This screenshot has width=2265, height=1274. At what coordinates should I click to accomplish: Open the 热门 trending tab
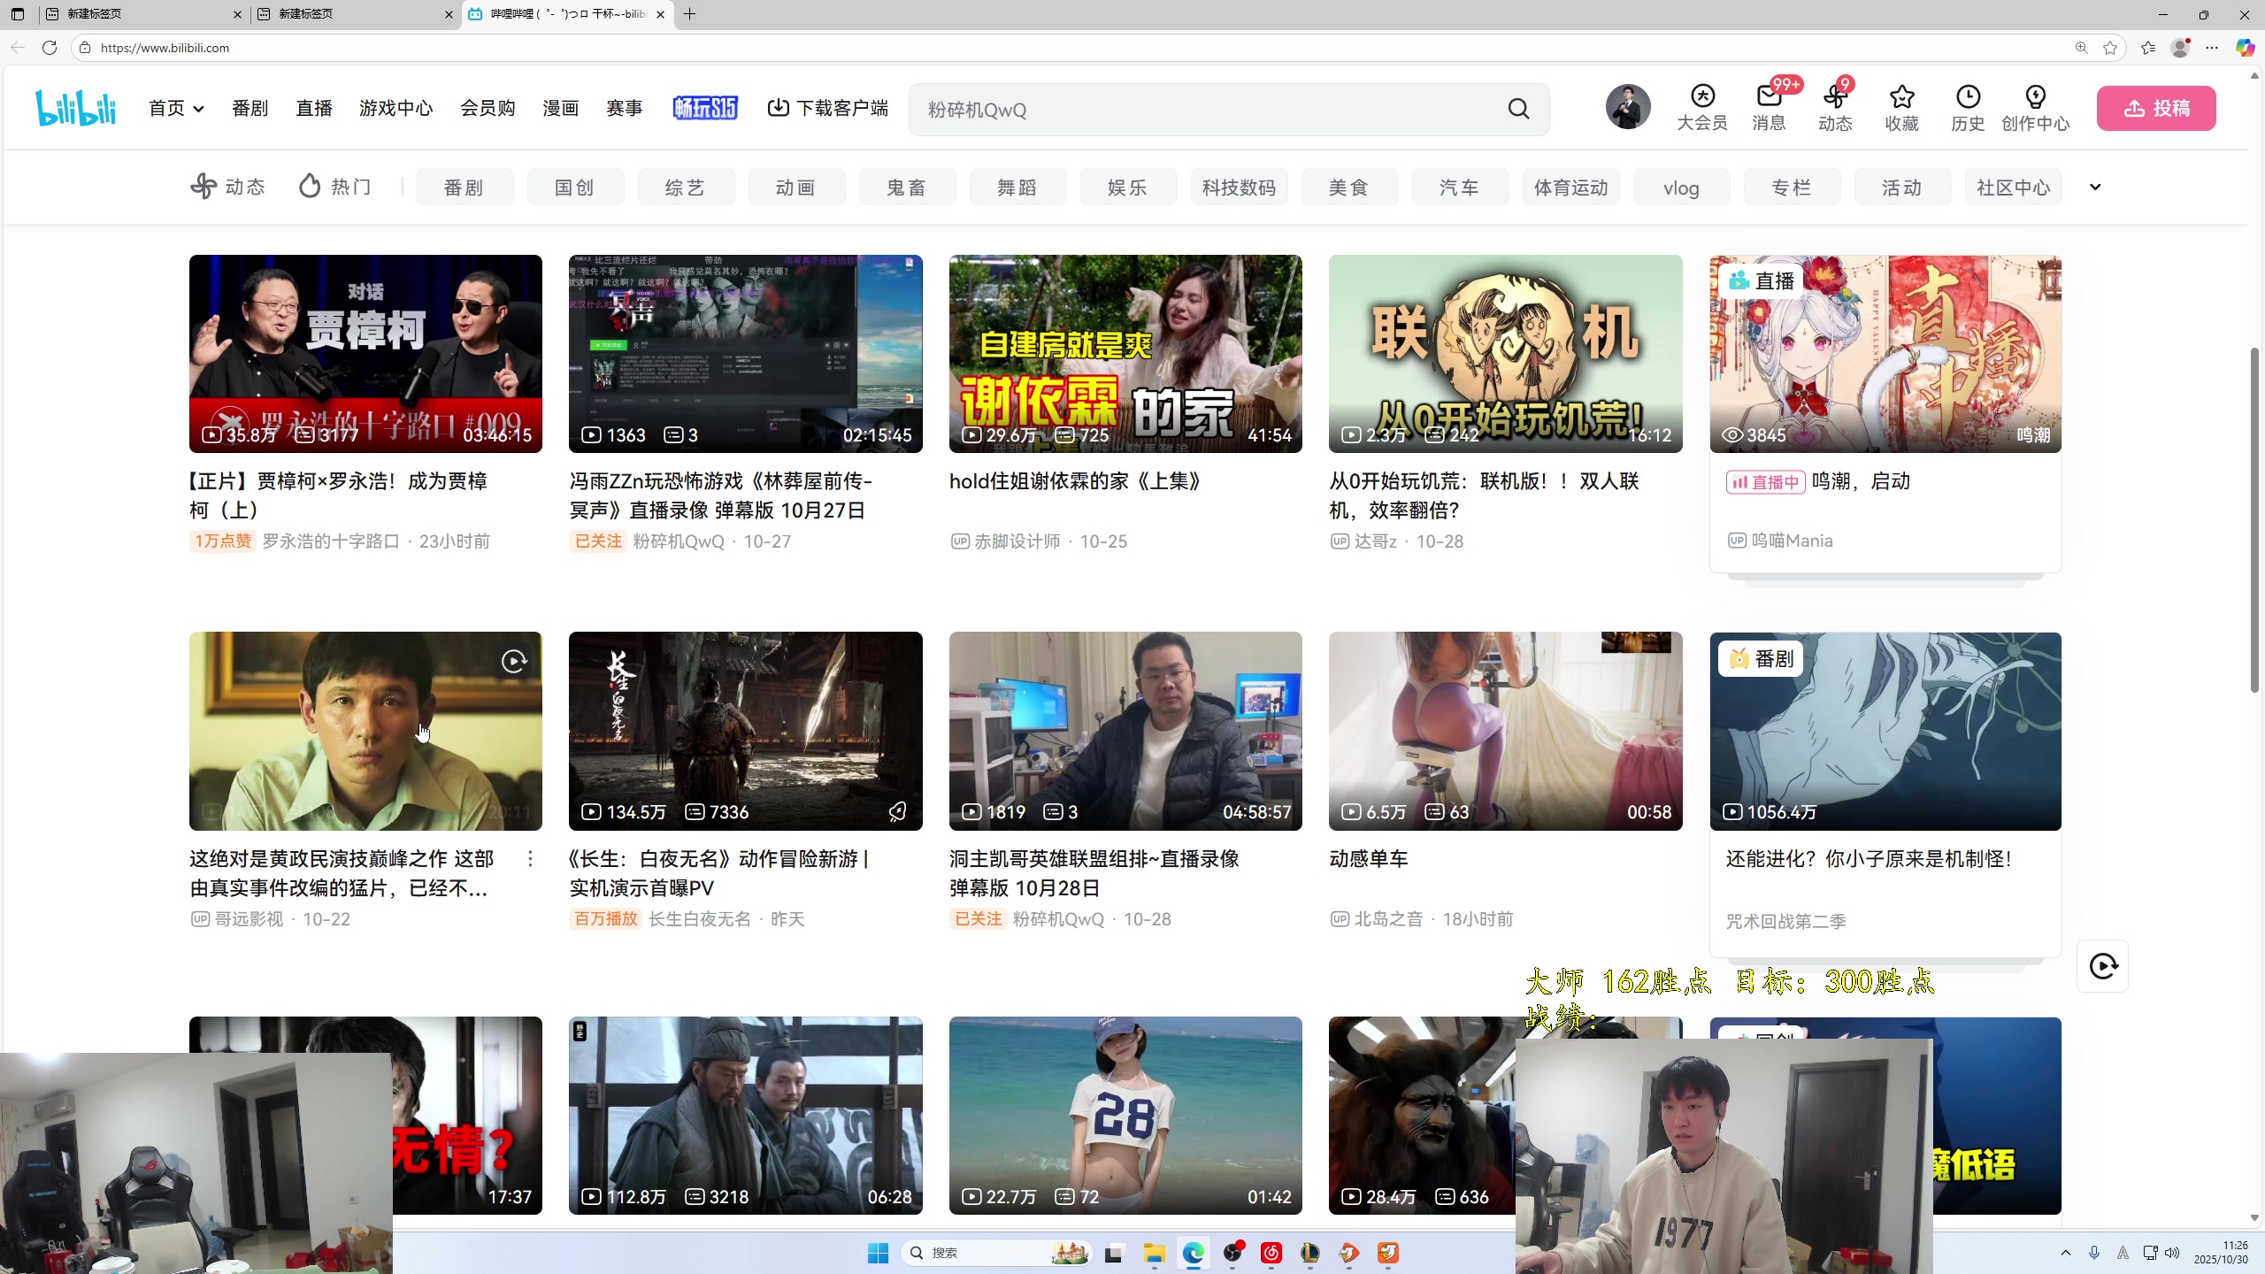point(335,187)
